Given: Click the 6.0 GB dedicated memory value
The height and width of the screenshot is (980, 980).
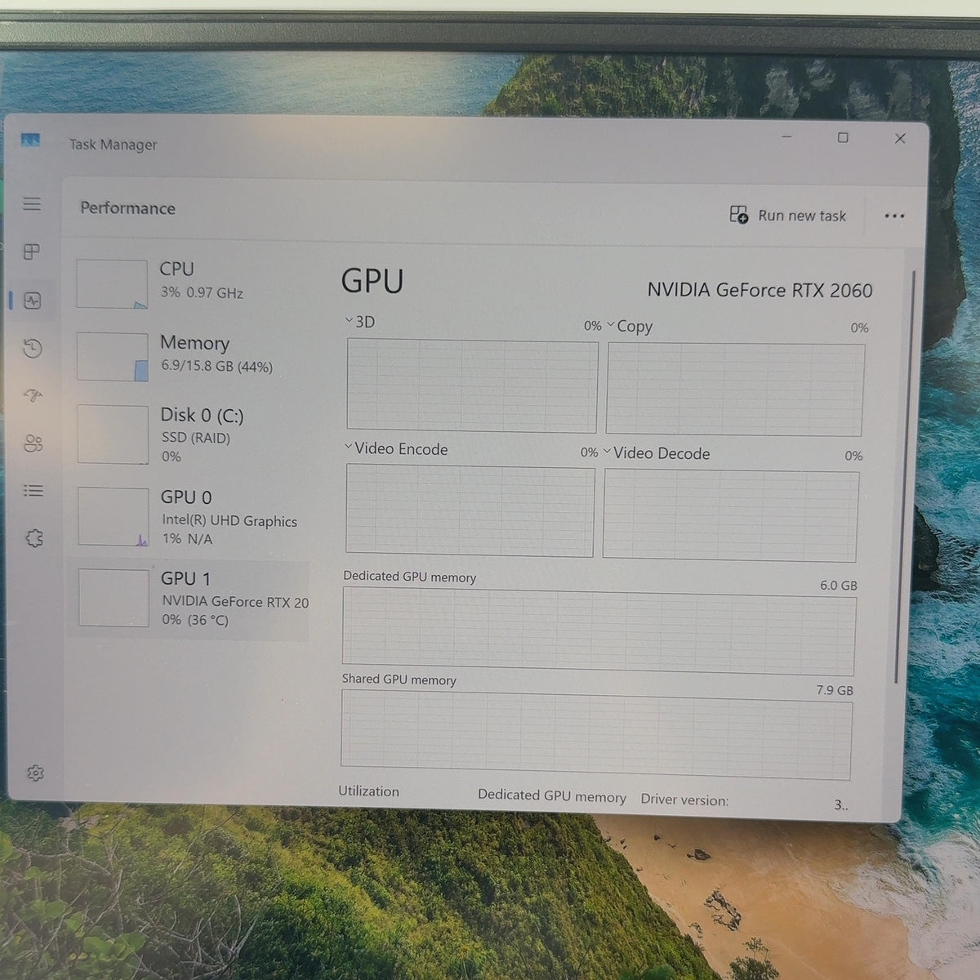Looking at the screenshot, I should pyautogui.click(x=839, y=586).
